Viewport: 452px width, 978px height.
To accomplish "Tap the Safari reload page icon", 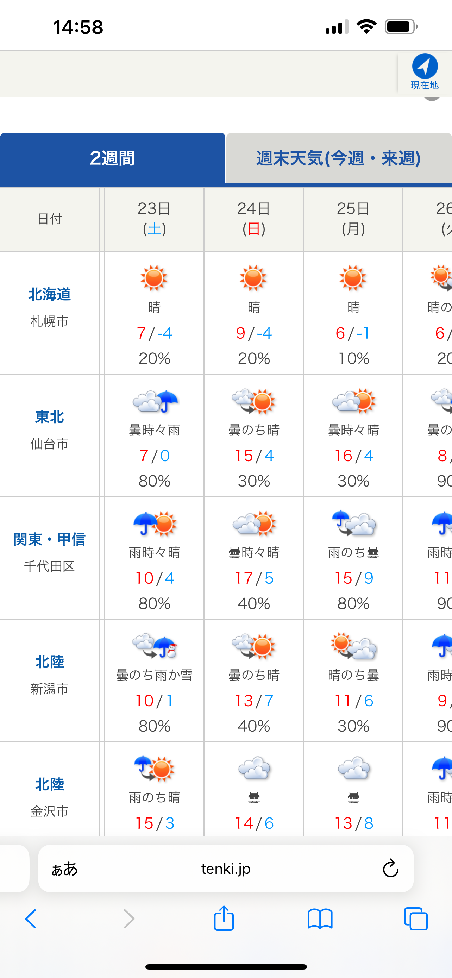I will (390, 868).
